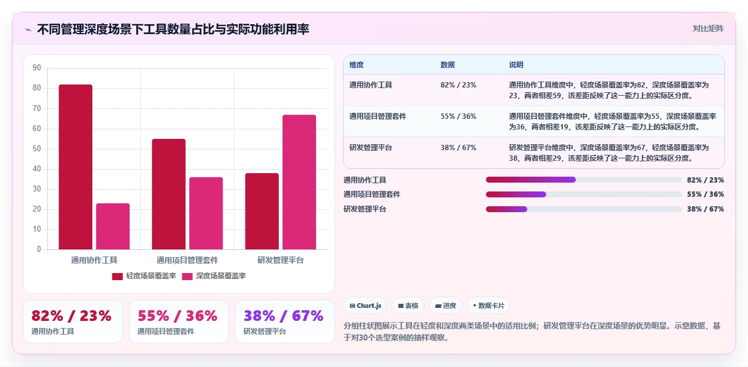Click the 55 light-scenario bar for 通用项目管理套件
The height and width of the screenshot is (367, 748).
(169, 194)
